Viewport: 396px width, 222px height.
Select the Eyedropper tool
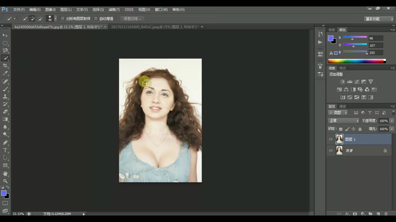[5, 73]
